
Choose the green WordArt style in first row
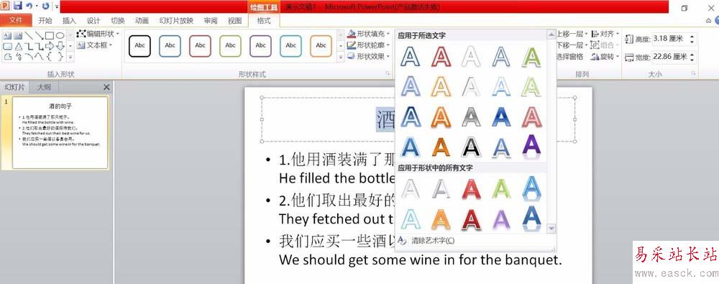531,57
